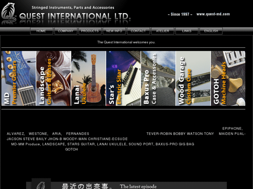Select GOTOH Machine Heads banner

(228, 78)
